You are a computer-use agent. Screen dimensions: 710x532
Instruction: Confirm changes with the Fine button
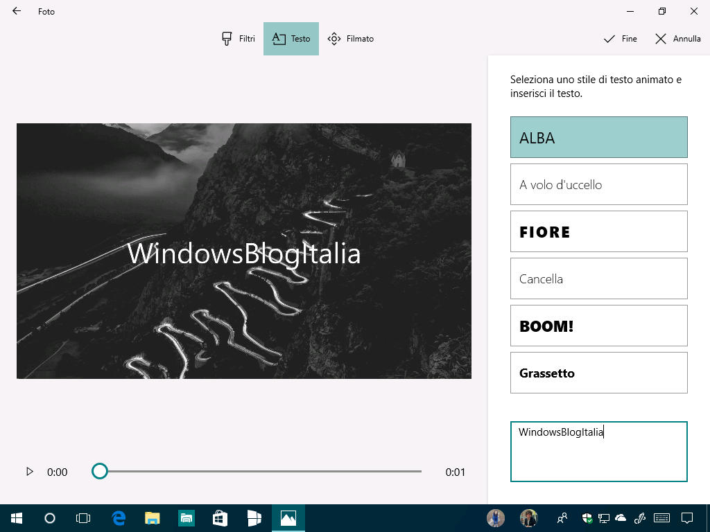click(620, 39)
